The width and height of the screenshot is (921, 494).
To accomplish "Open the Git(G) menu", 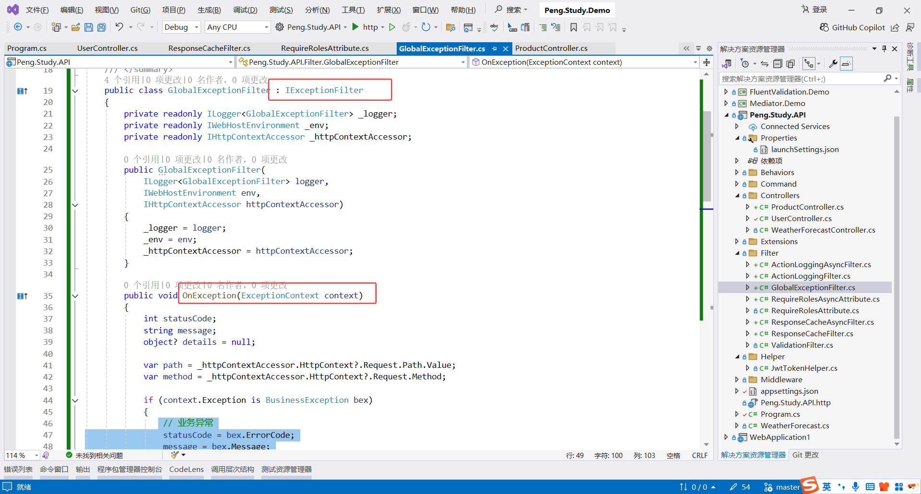I will pos(140,10).
